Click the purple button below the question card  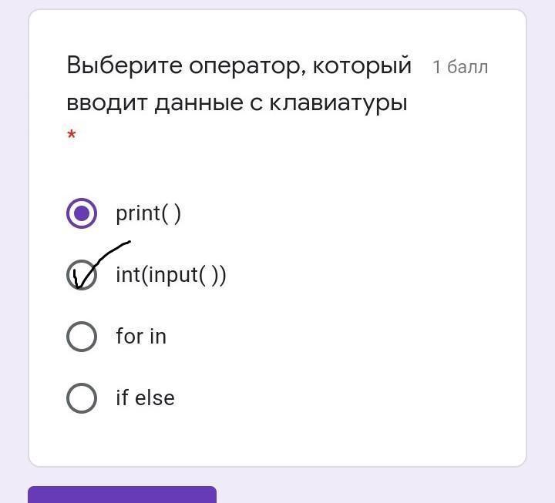(122, 495)
